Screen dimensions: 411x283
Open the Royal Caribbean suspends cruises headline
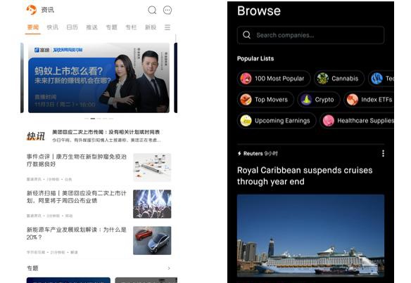click(305, 176)
